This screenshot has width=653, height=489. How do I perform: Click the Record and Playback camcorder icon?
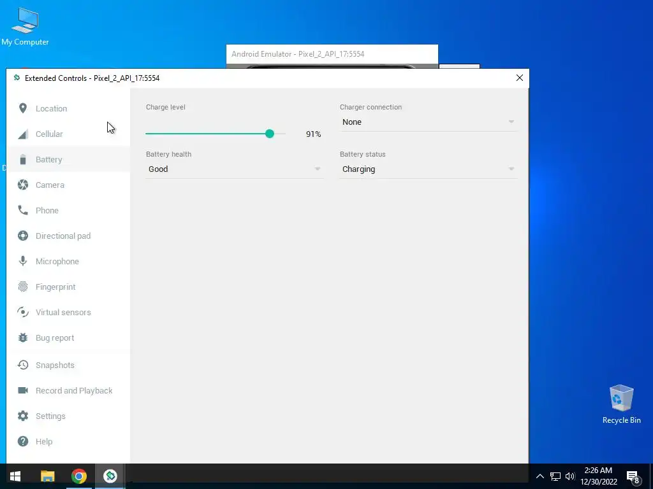23,390
